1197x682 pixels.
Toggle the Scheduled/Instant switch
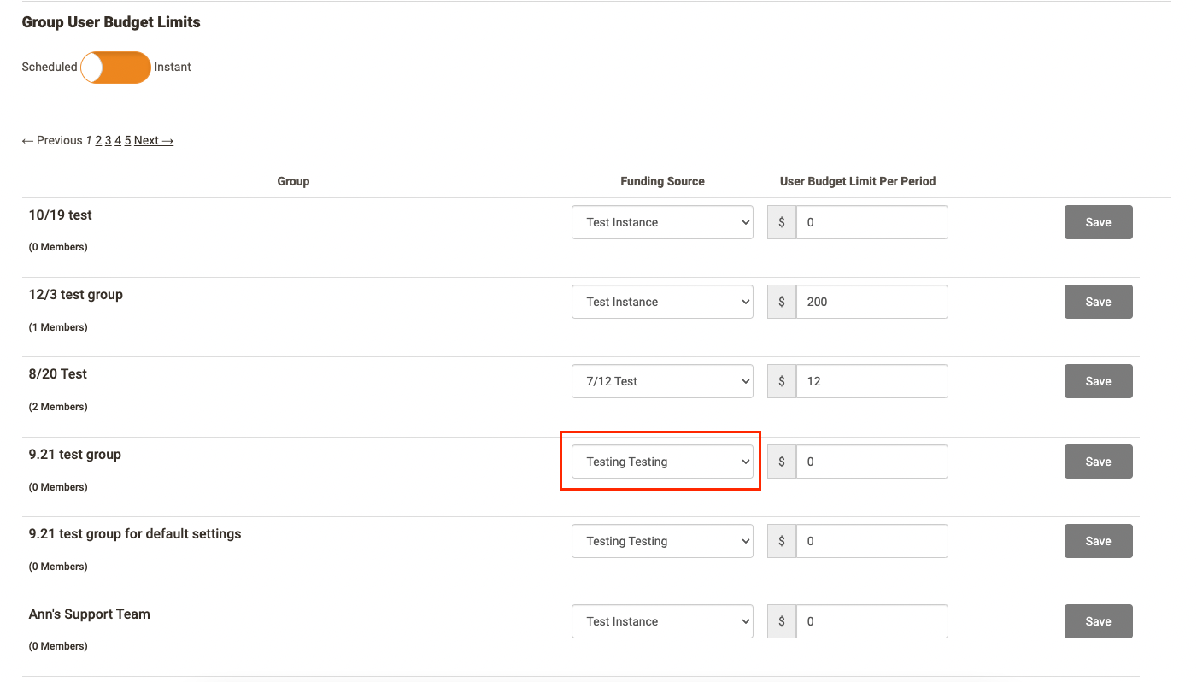[115, 68]
